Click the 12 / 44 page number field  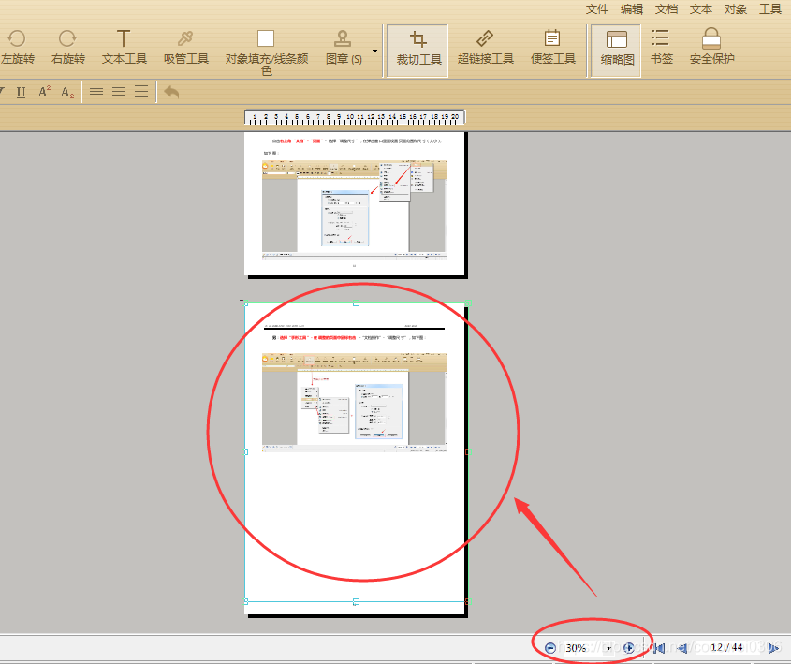coord(727,647)
